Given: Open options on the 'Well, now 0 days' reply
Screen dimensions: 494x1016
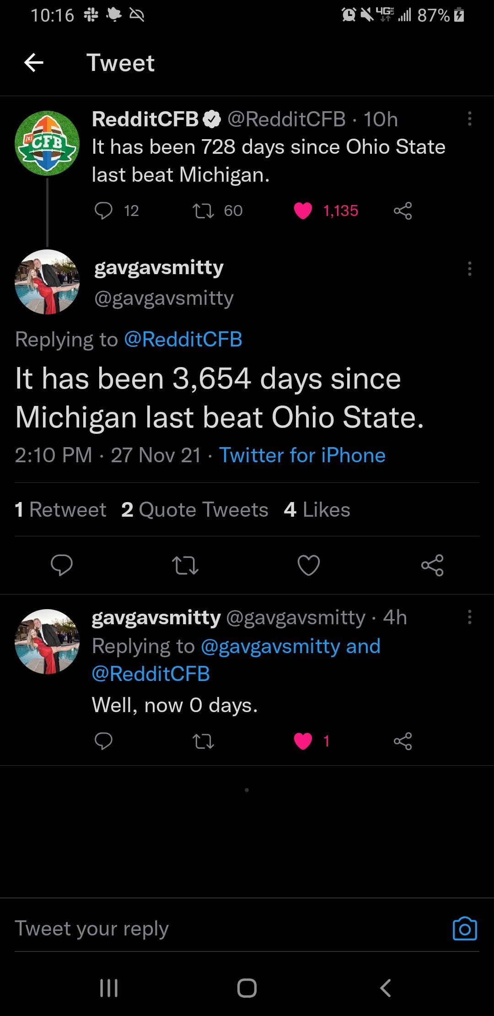Looking at the screenshot, I should click(469, 617).
